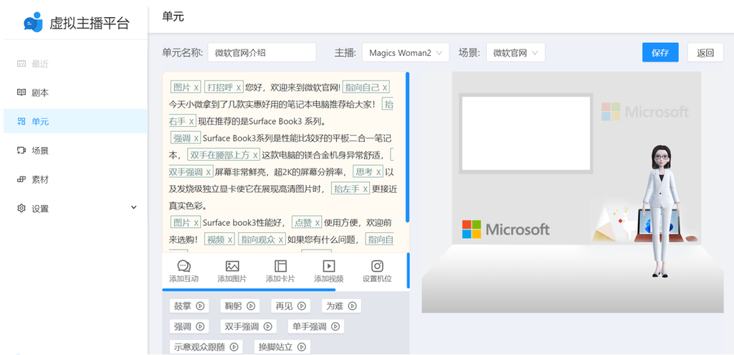Screen dimensions: 734x355
Task: Click the 剧本 book icon
Action: [x=21, y=93]
